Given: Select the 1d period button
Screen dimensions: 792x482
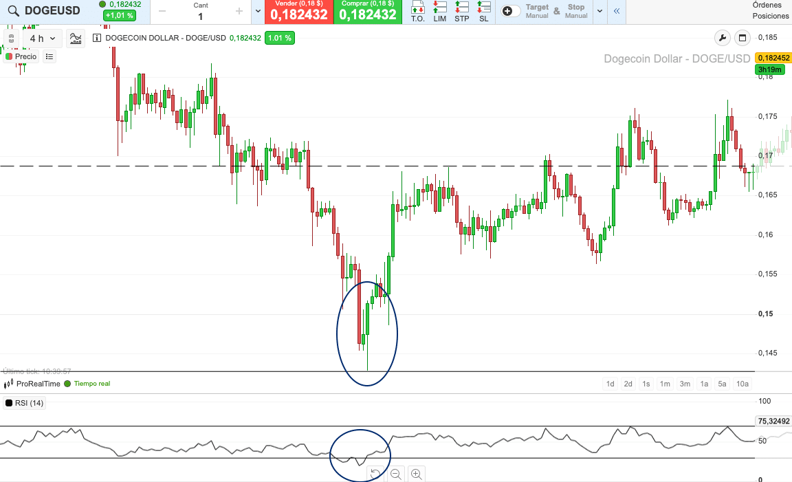Looking at the screenshot, I should [610, 384].
